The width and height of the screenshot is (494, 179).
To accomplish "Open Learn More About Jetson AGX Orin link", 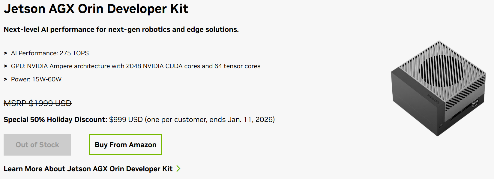I will 88,169.
